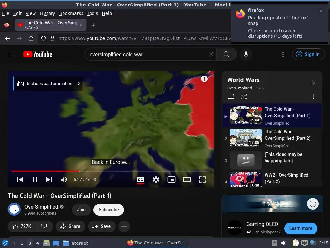
Task: Open the desktop start menu icon
Action: click(x=5, y=243)
